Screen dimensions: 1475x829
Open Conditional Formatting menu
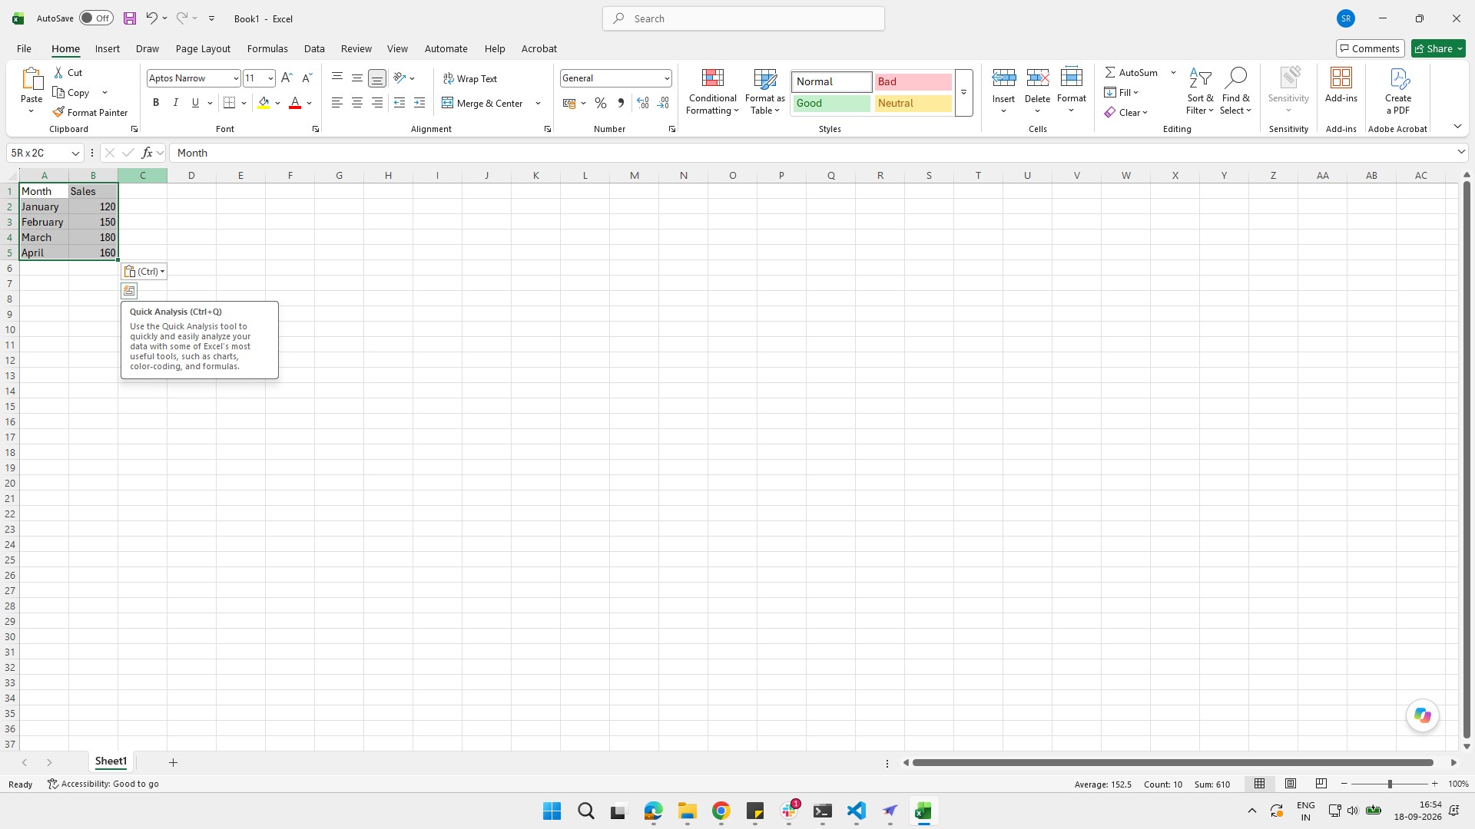[x=712, y=91]
